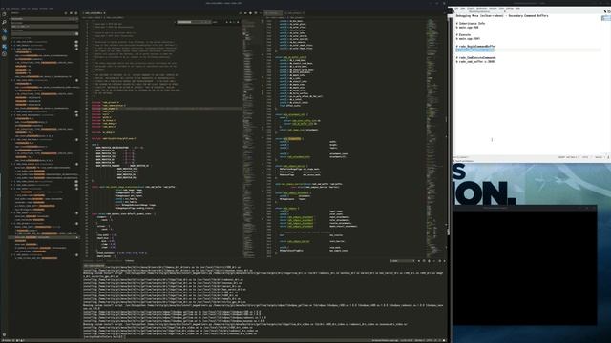Click the highlighted line under radv_BeginCommandBuffer
This screenshot has width=611, height=343.
[475, 50]
